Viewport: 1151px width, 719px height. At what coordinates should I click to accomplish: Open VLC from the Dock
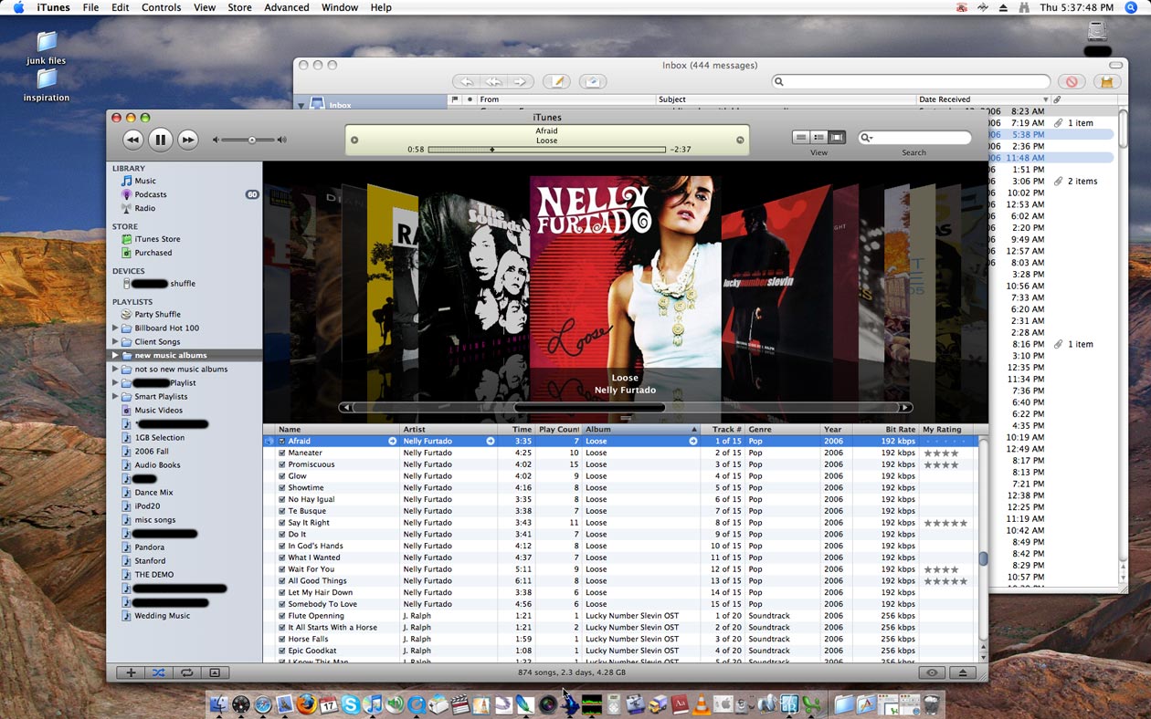(x=702, y=704)
